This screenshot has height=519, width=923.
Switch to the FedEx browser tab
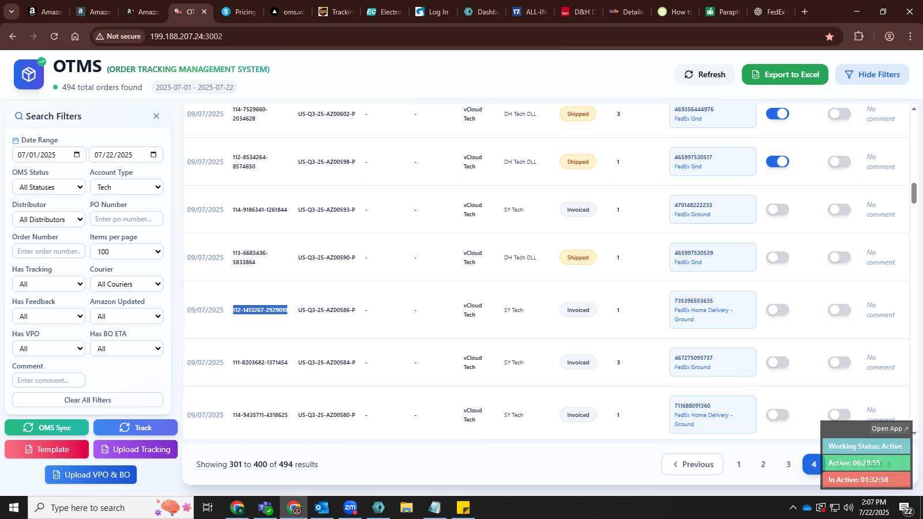click(772, 12)
